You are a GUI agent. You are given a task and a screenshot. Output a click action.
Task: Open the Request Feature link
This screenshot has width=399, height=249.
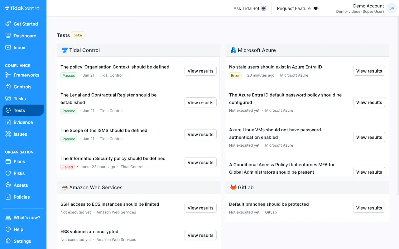(x=298, y=8)
